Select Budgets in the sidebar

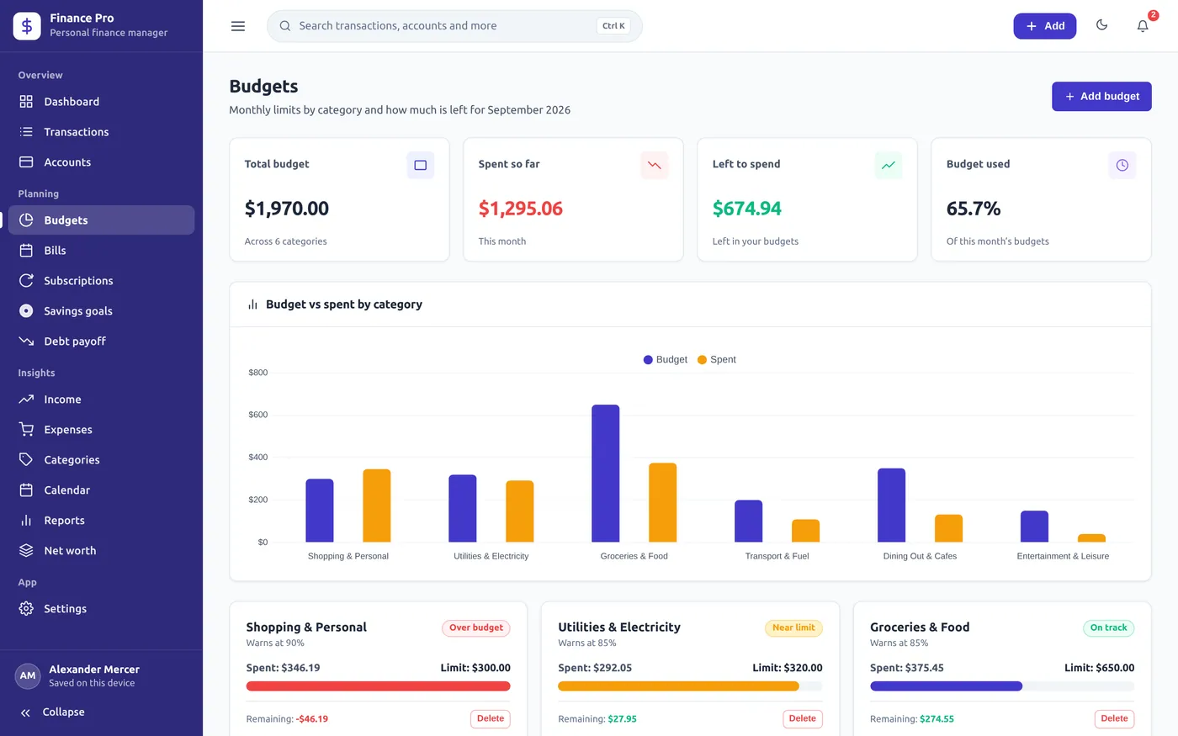pos(101,220)
